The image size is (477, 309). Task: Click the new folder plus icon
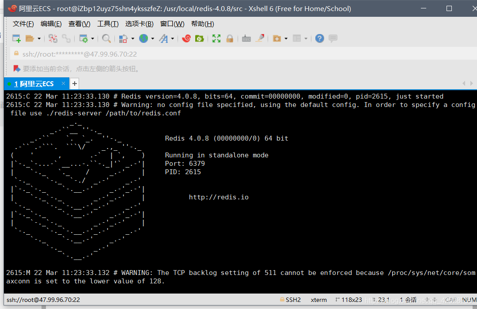click(277, 38)
